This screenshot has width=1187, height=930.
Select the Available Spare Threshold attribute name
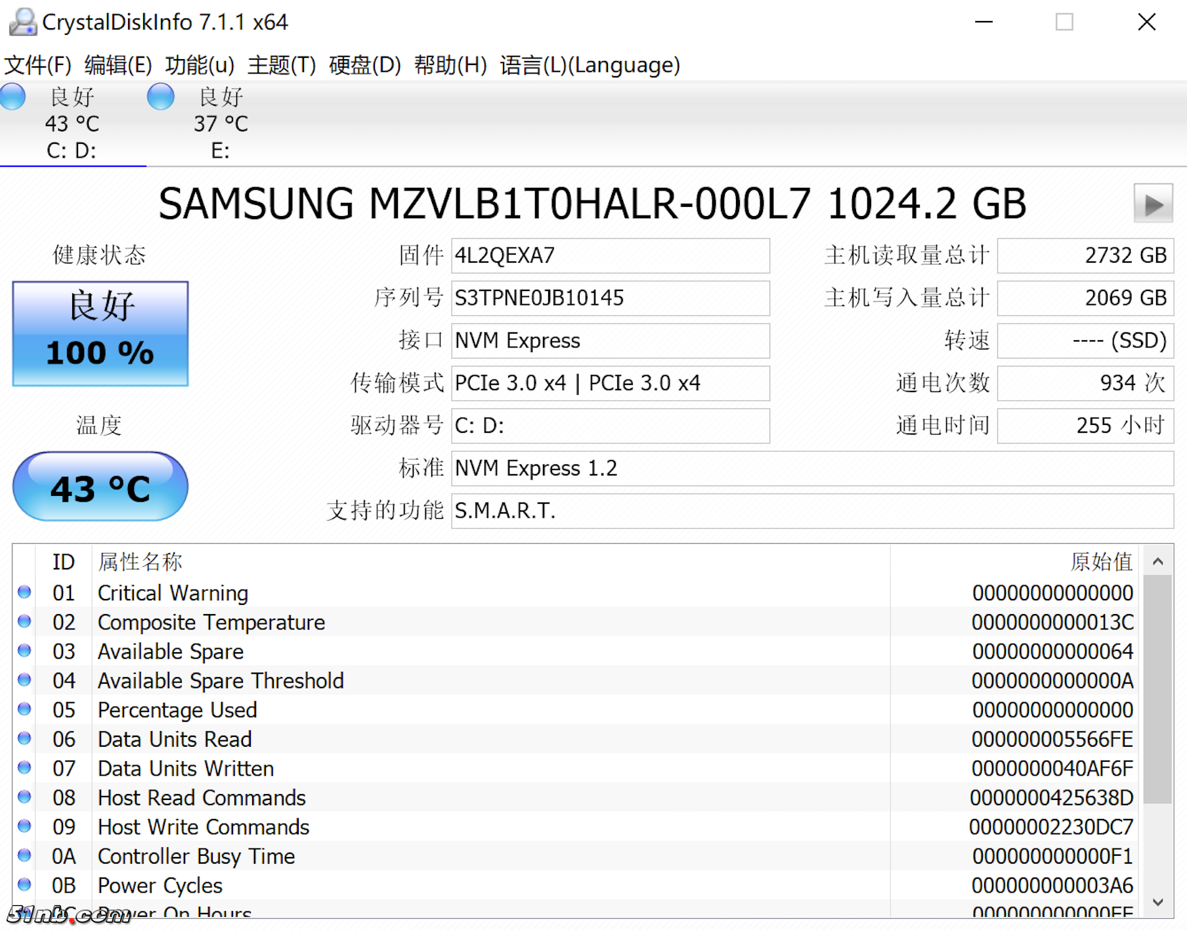point(221,681)
